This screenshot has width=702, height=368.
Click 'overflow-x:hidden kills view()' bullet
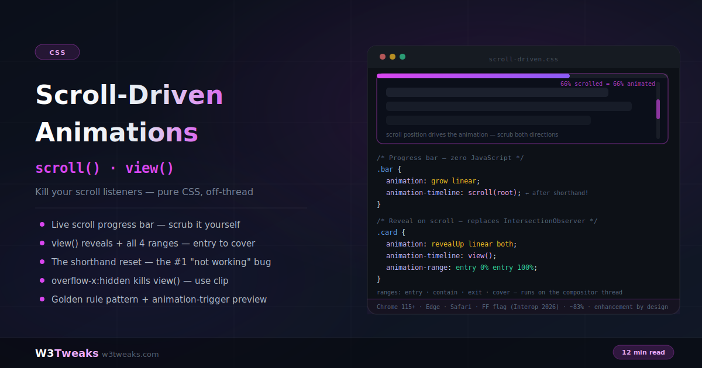coord(140,280)
